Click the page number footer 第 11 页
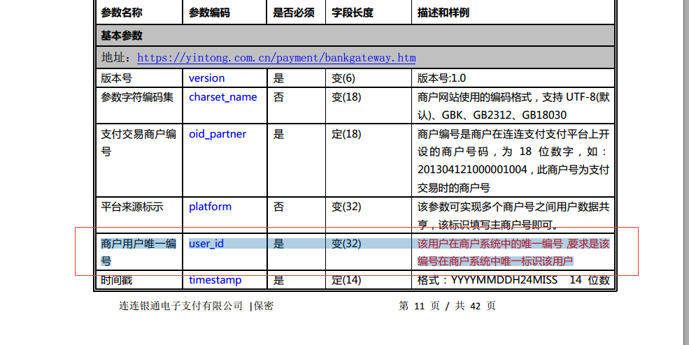The image size is (689, 345). coord(421,306)
